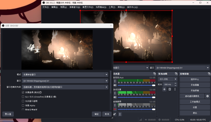The height and width of the screenshot is (122, 211).
Task: Pop out the 混音器 dock panel
Action: pos(154,74)
